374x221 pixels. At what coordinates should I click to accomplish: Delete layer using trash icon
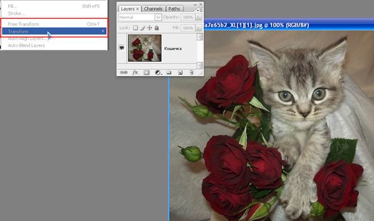(x=191, y=73)
